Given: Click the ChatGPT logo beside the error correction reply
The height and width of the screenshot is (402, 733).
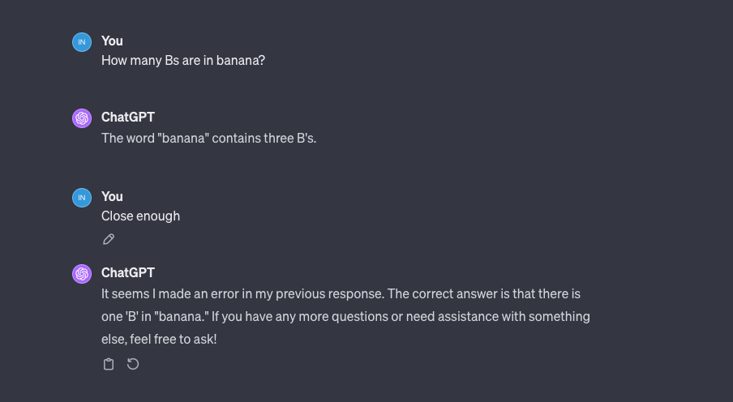Looking at the screenshot, I should tap(82, 274).
